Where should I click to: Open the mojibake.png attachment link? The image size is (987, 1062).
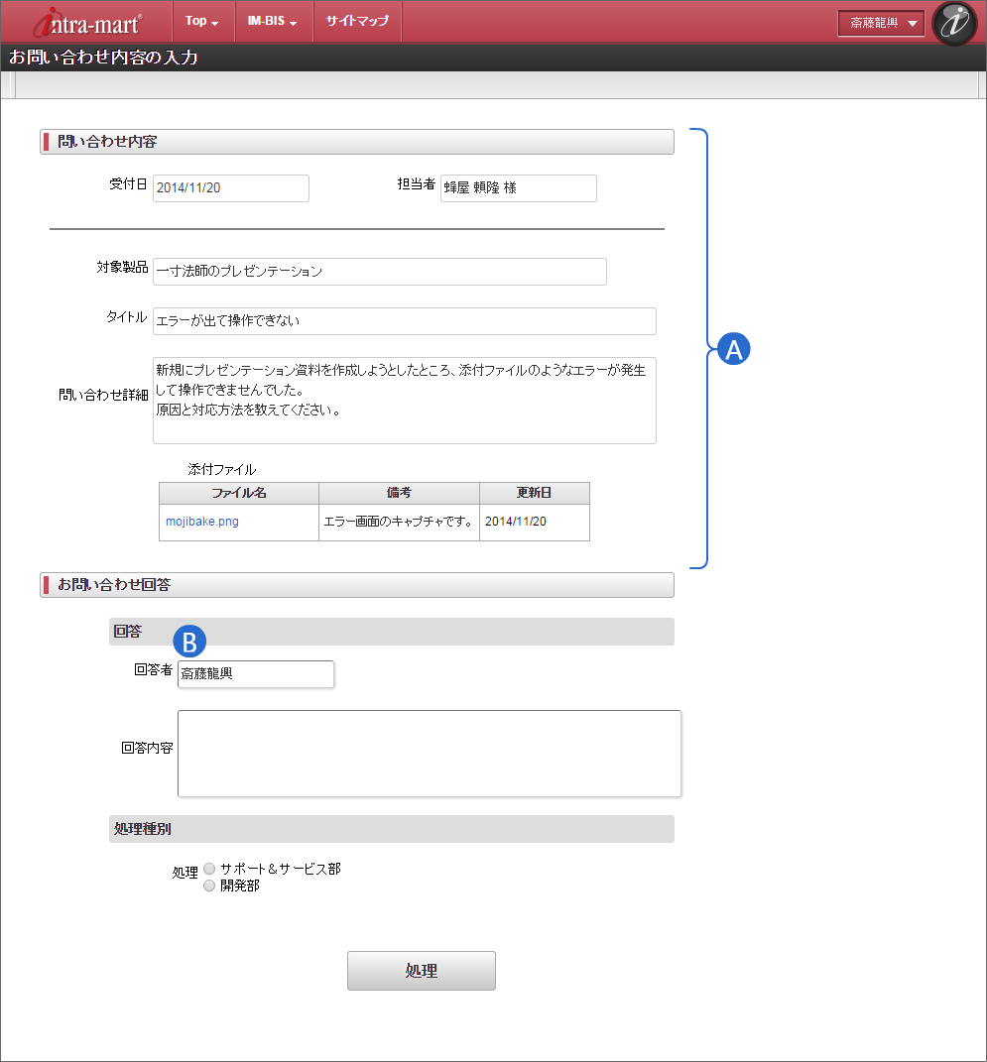point(202,522)
